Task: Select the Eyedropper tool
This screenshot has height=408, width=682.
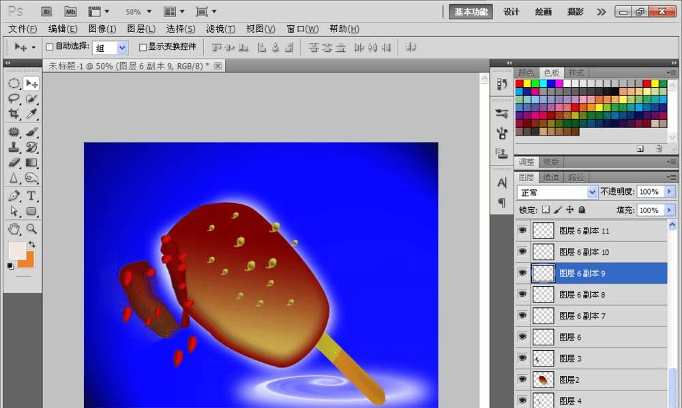Action: pyautogui.click(x=31, y=114)
